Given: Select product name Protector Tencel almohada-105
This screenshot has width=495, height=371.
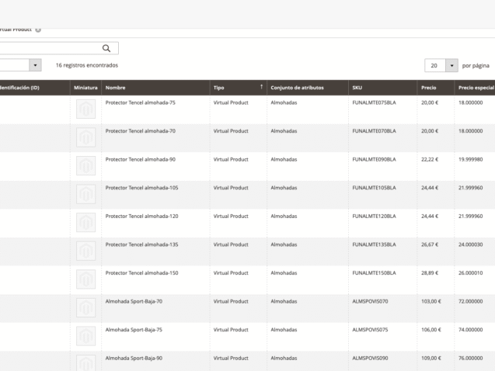Looking at the screenshot, I should [x=141, y=188].
